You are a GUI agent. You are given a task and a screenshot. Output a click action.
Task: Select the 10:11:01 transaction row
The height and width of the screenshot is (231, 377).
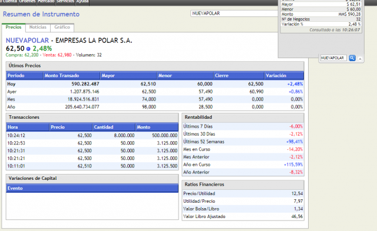click(x=92, y=166)
